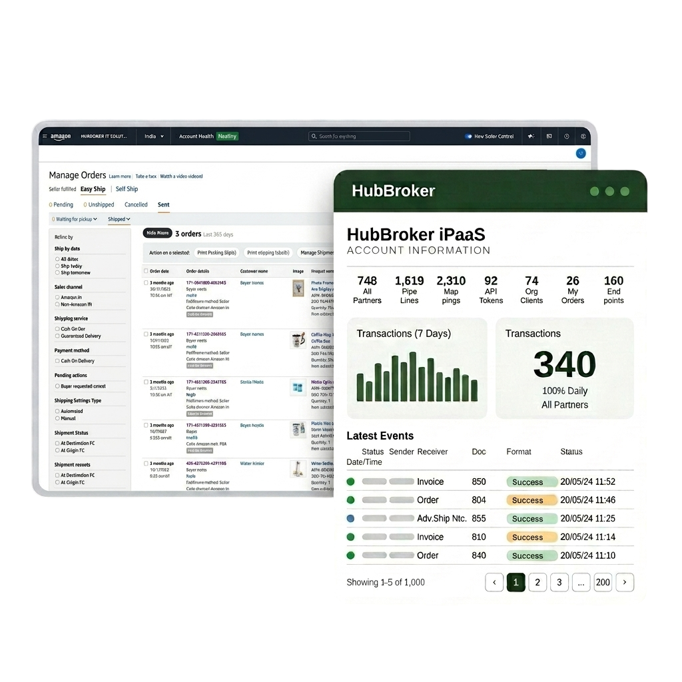
Task: Click the Account Health Healthy badge
Action: coord(228,136)
